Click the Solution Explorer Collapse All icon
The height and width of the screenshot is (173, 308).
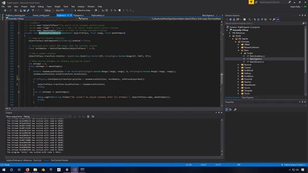pyautogui.click(x=262, y=19)
